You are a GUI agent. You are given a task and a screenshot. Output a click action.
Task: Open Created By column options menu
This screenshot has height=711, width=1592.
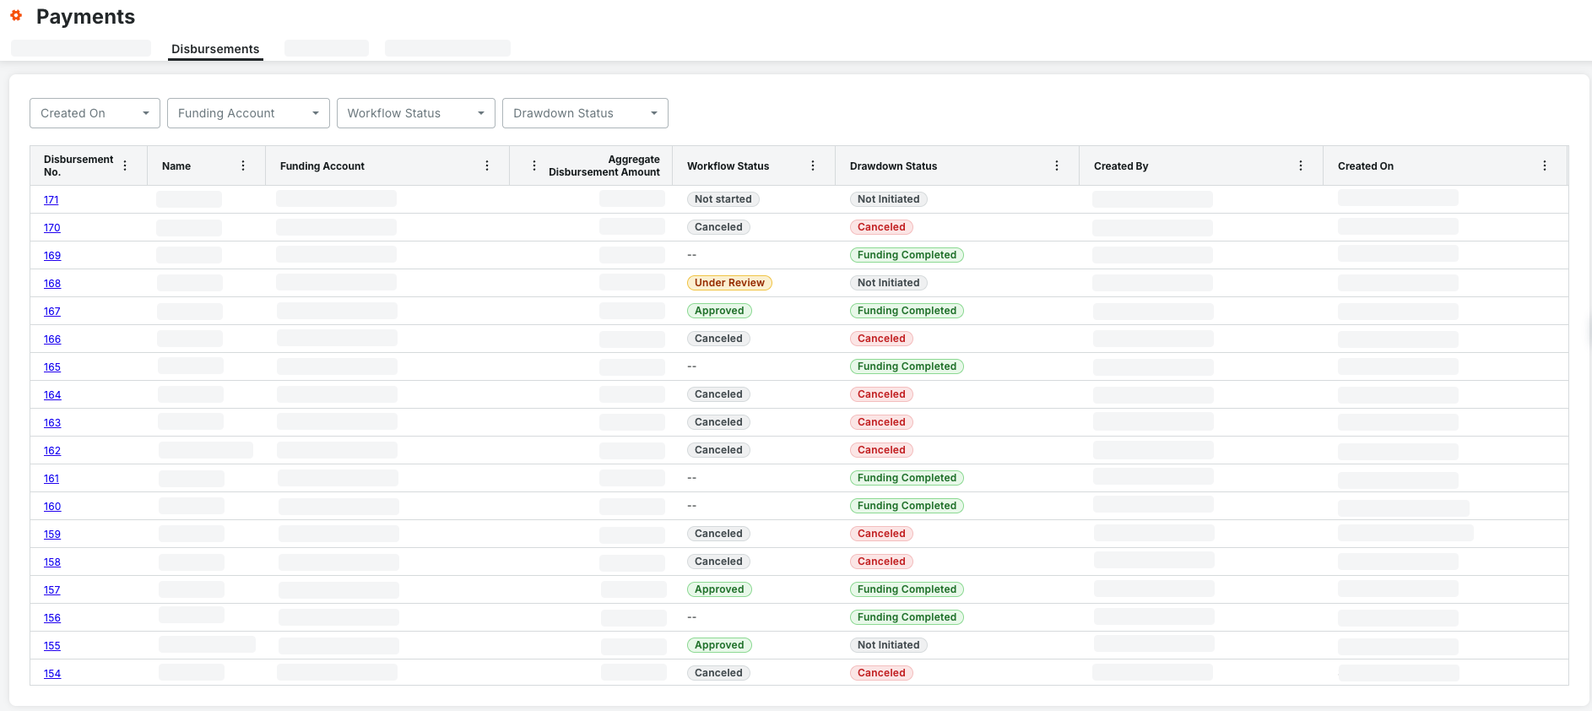coord(1301,166)
